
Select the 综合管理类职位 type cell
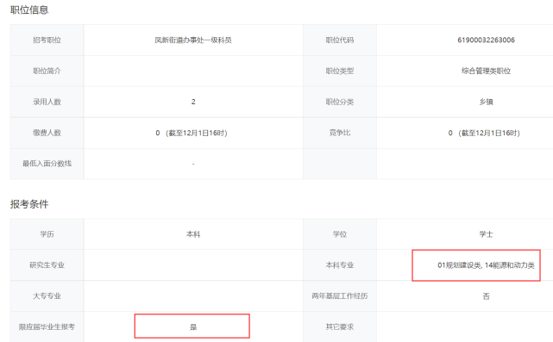[486, 72]
